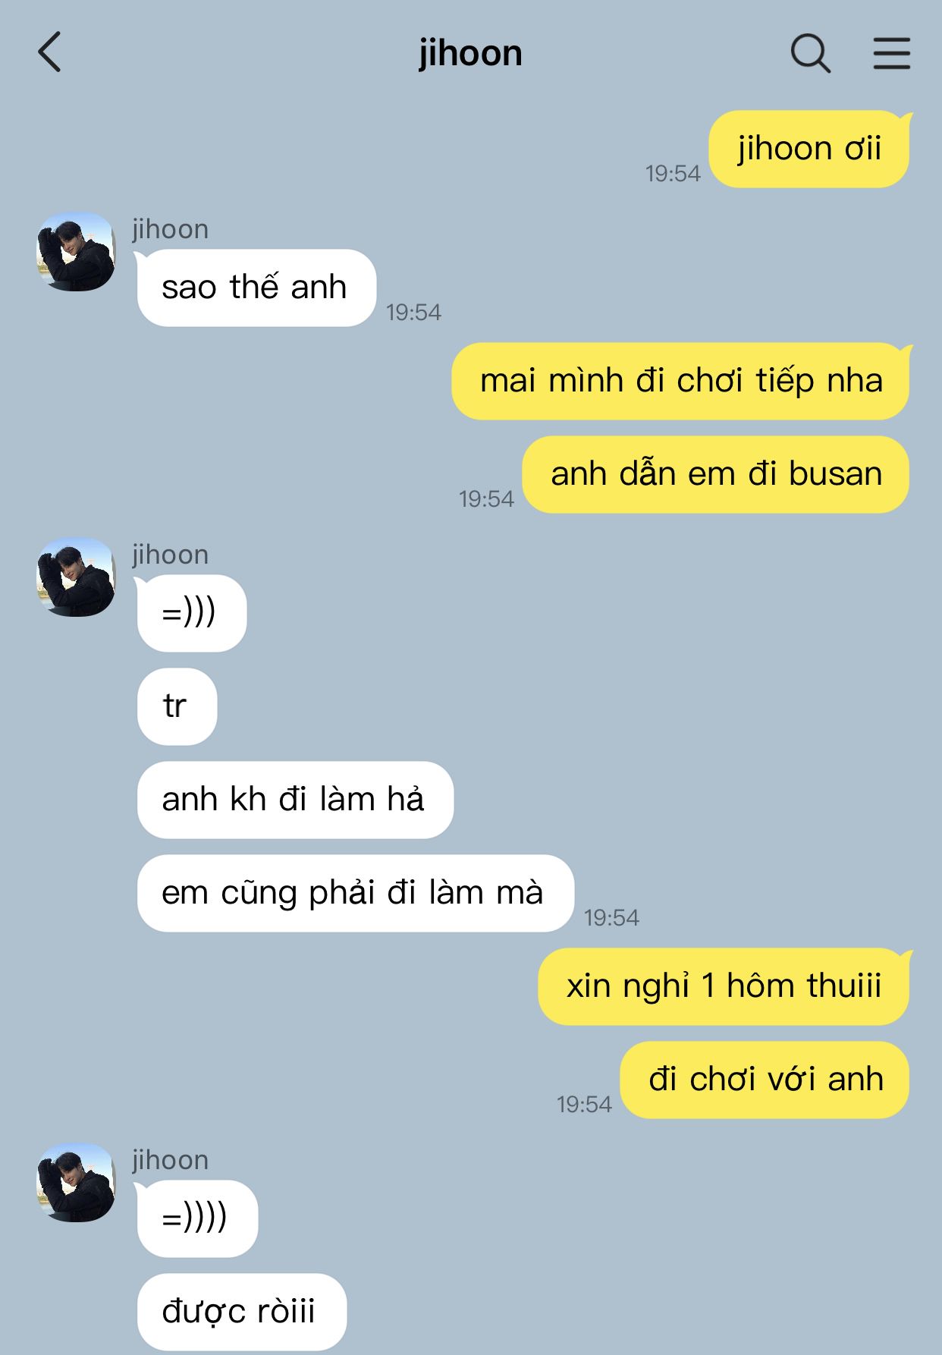This screenshot has width=942, height=1355.
Task: Select the "sao thế anh" message bubble
Action: point(256,288)
